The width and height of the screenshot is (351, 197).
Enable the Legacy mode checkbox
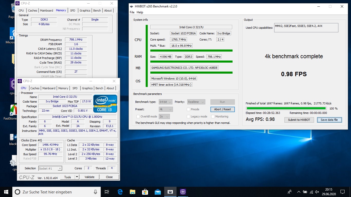point(188,116)
